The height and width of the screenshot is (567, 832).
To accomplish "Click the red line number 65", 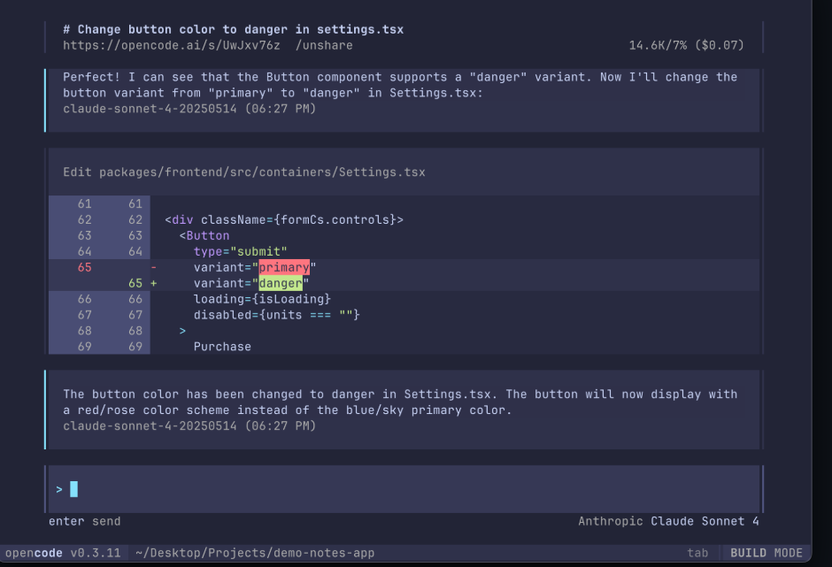I will pyautogui.click(x=85, y=267).
